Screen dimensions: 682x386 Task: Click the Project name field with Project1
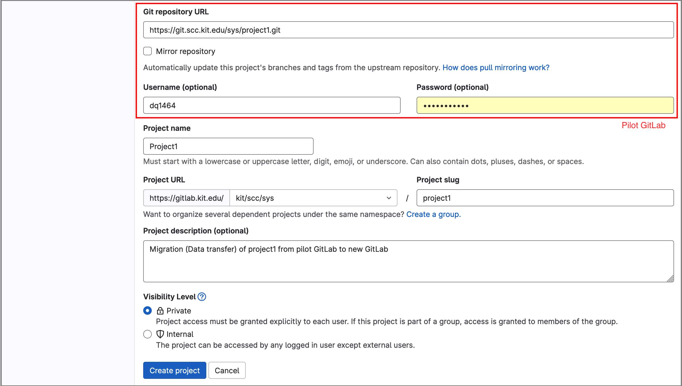228,146
